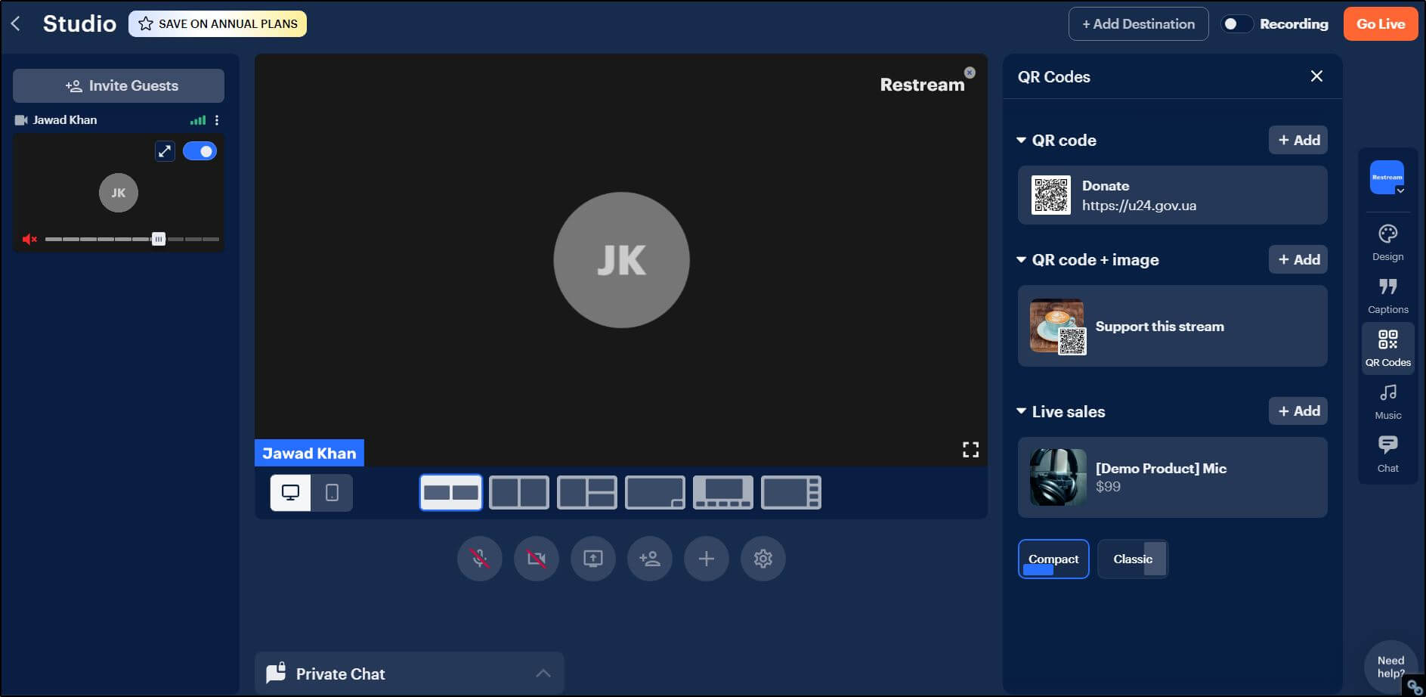The image size is (1426, 697).
Task: Collapse the QR code section
Action: pyautogui.click(x=1020, y=140)
